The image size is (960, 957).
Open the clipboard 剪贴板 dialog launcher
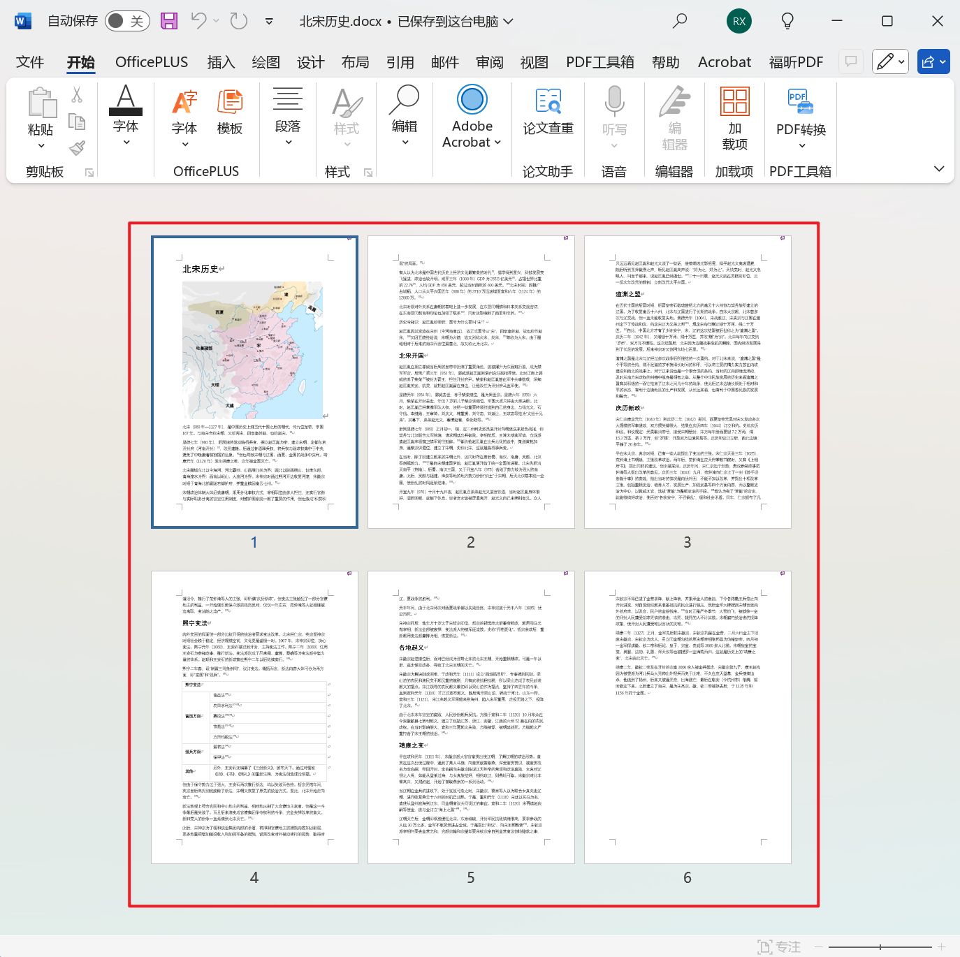tap(89, 173)
